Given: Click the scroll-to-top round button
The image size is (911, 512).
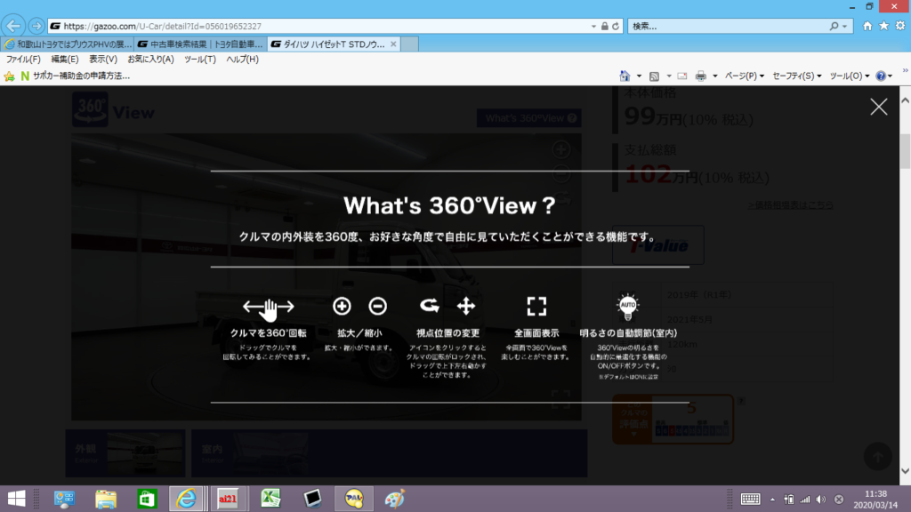Looking at the screenshot, I should click(877, 456).
